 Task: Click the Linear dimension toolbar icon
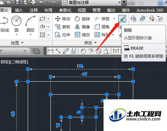pyautogui.click(x=50, y=51)
